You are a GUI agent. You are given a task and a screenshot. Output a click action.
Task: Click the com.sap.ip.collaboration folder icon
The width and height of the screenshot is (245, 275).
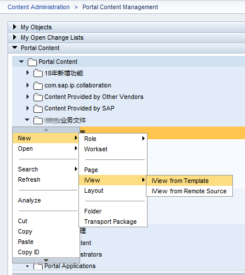[38, 86]
